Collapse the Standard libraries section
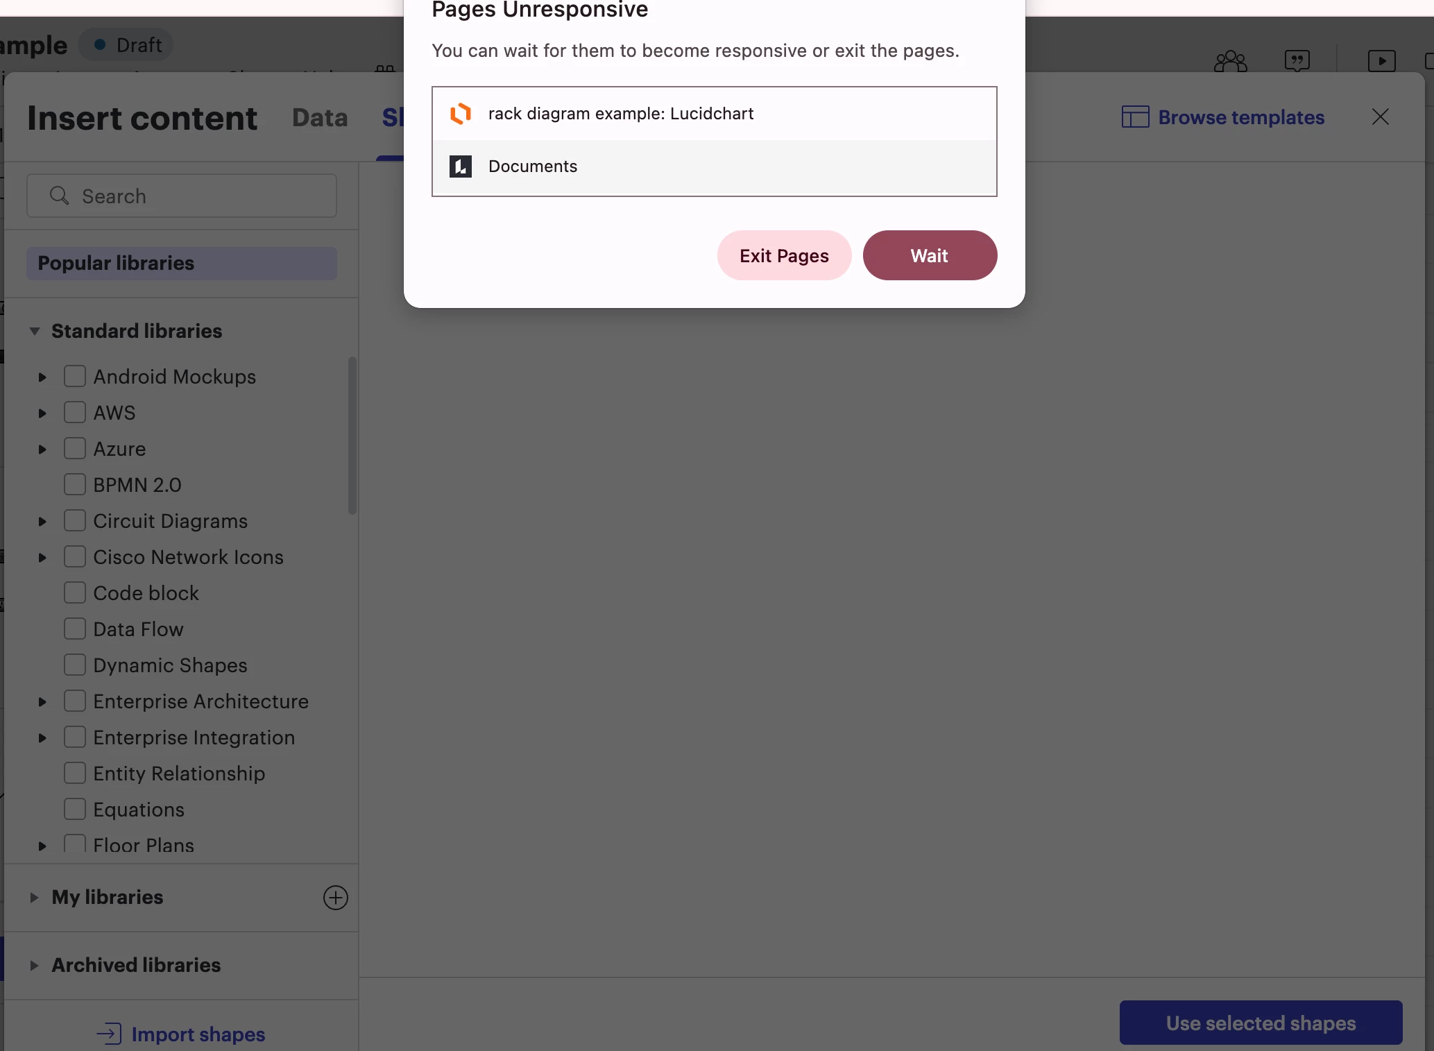The width and height of the screenshot is (1434, 1051). (x=34, y=332)
